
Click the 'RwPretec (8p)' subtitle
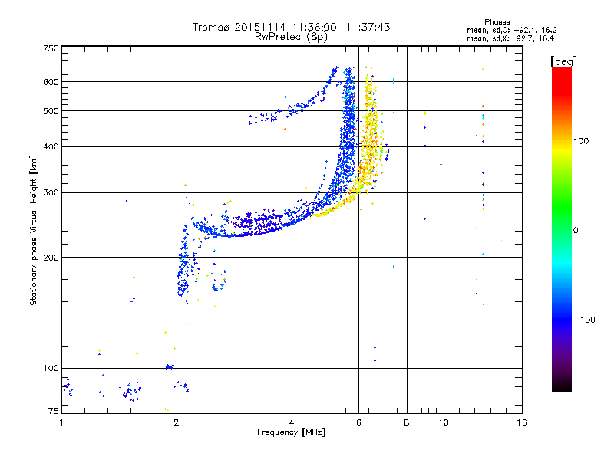(x=291, y=37)
